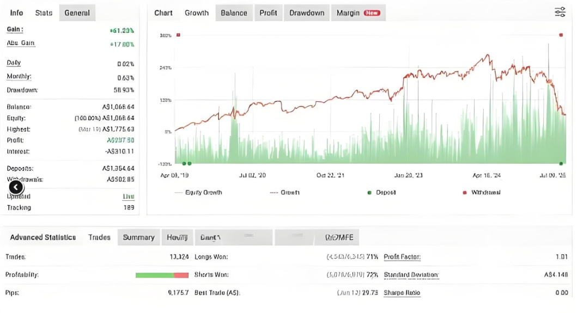This screenshot has width=577, height=313.
Task: Click the Withdrawals amount value
Action: pyautogui.click(x=120, y=180)
